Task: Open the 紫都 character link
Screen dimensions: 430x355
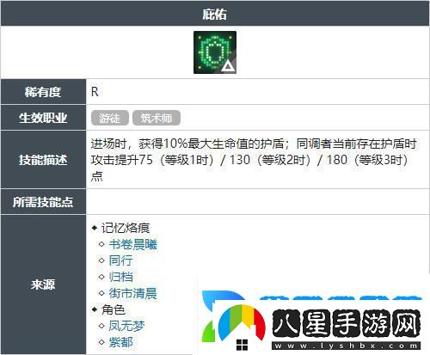Action: coord(120,342)
